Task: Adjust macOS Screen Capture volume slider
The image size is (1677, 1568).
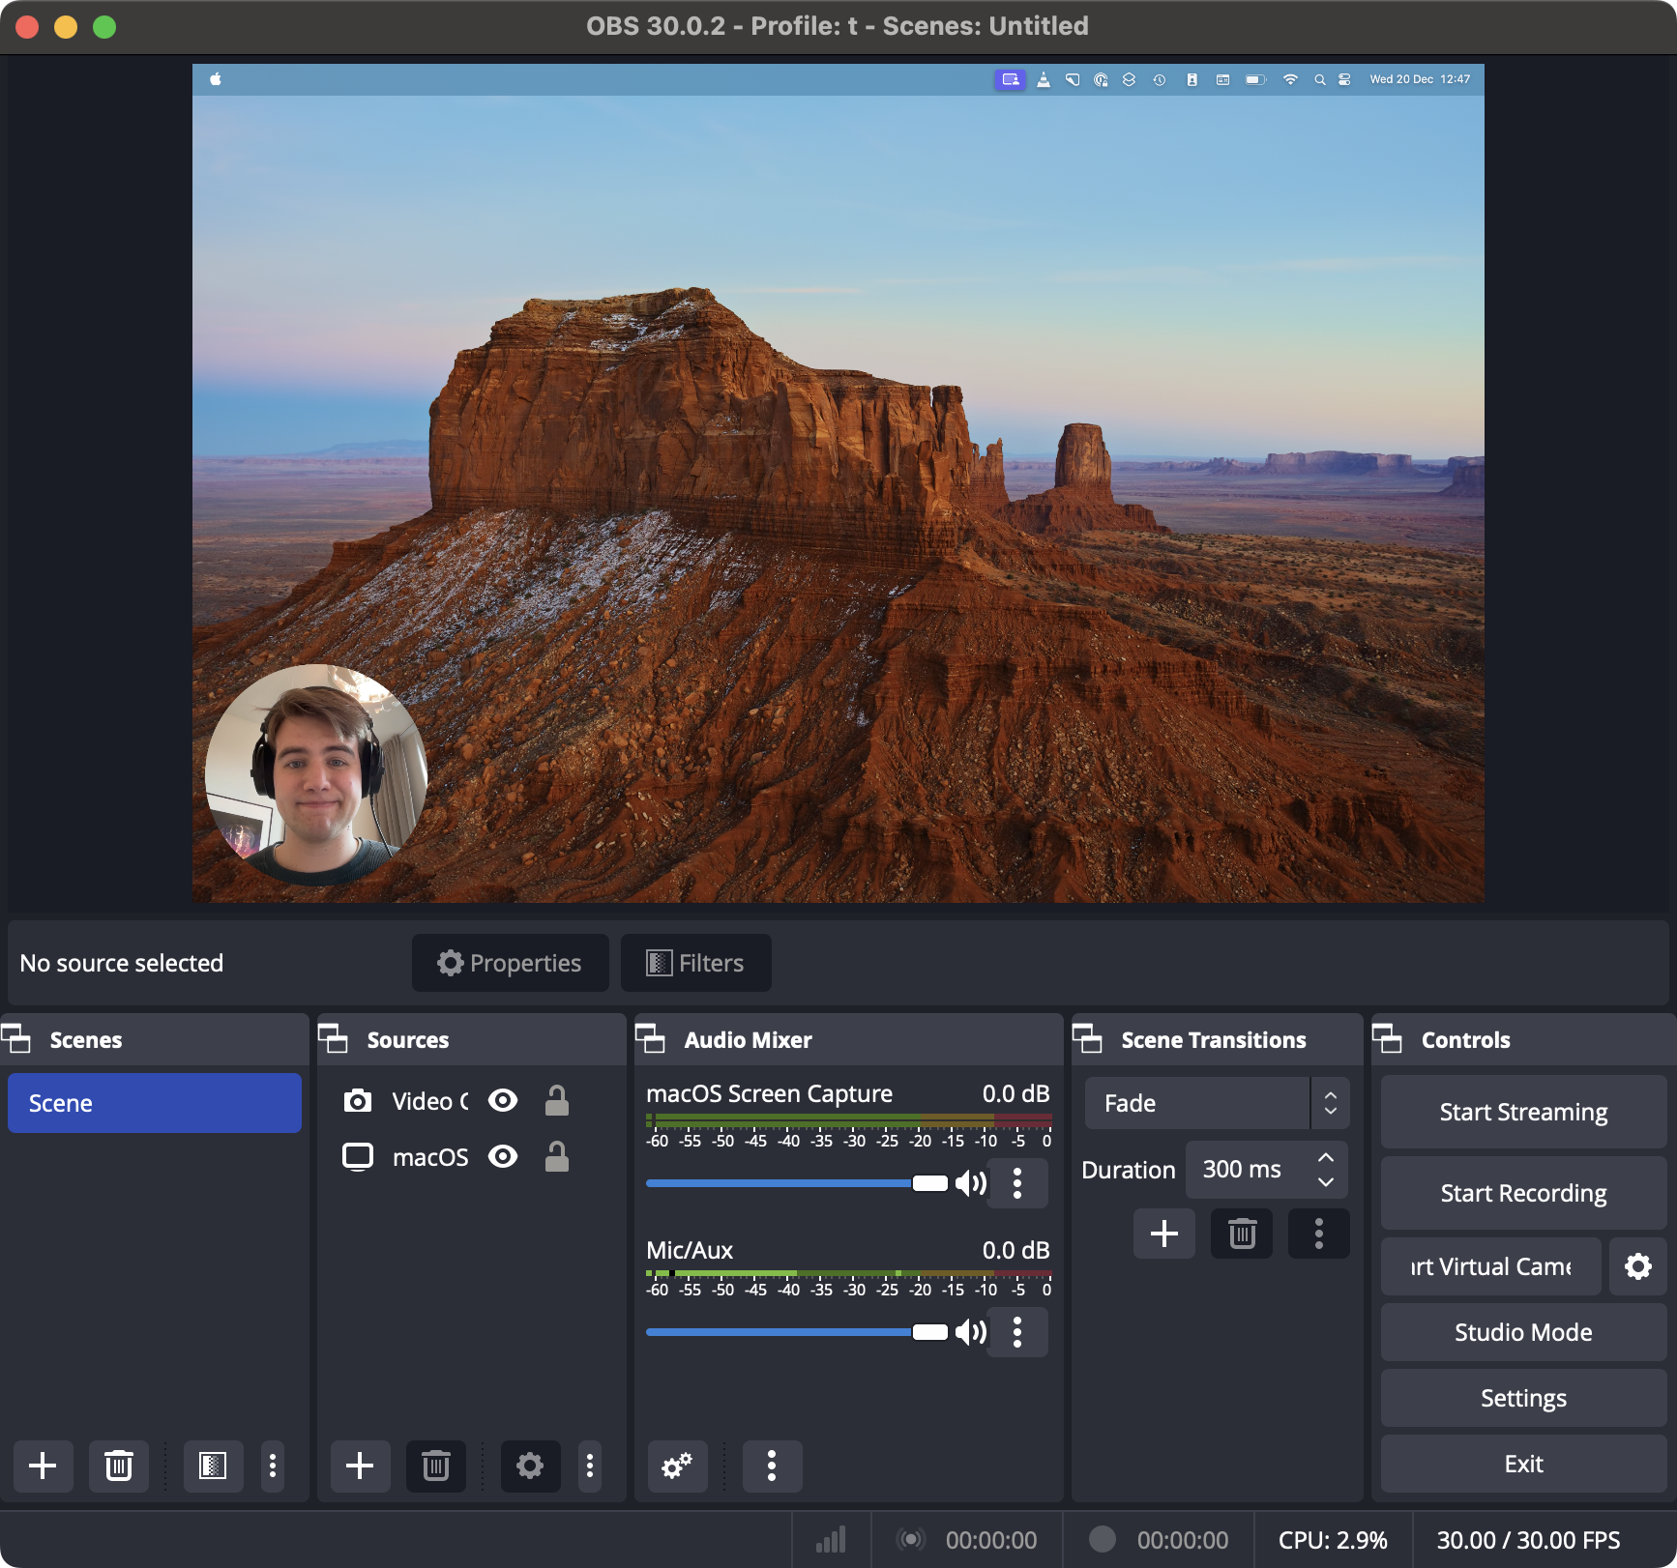Action: [797, 1183]
